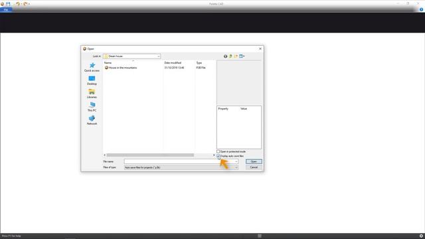425x239 pixels.
Task: Enable Open in protected mode checkbox
Action: (x=218, y=151)
